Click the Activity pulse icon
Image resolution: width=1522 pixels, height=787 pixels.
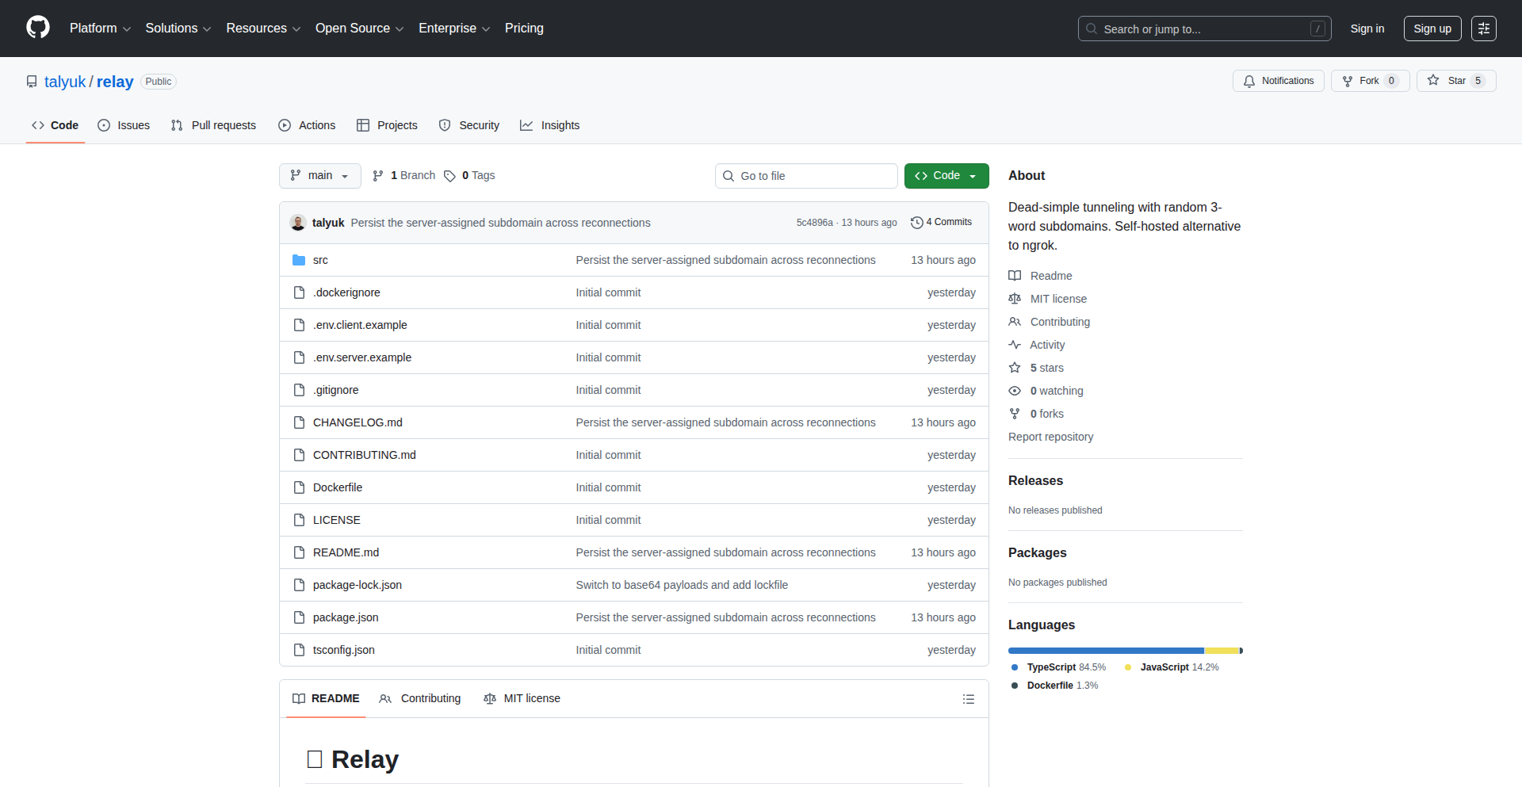pos(1015,345)
